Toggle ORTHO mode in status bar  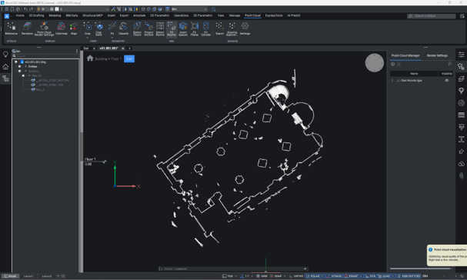click(x=296, y=276)
